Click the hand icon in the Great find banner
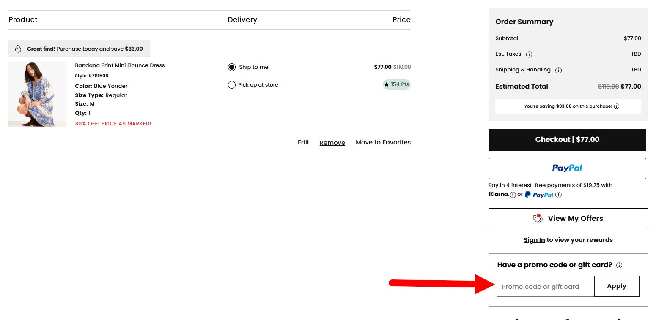The height and width of the screenshot is (320, 656). click(18, 49)
